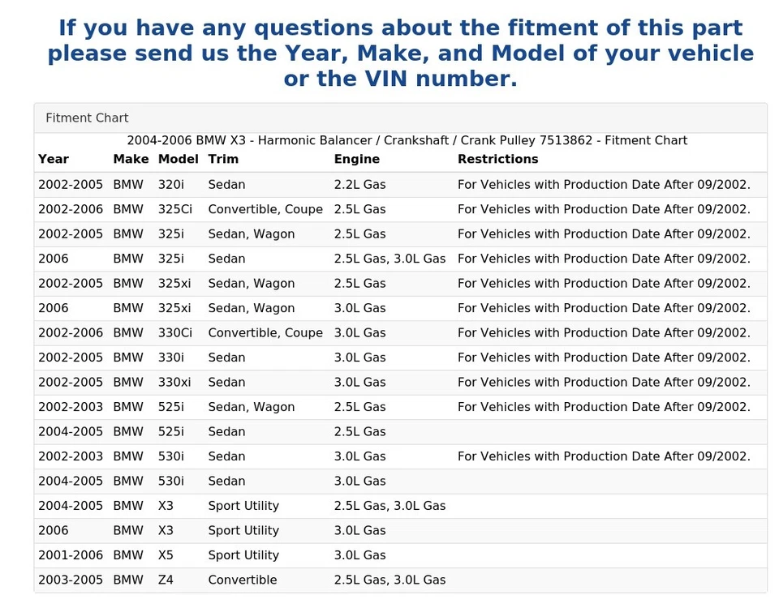Click the Make column header
The width and height of the screenshot is (779, 608).
pos(128,159)
